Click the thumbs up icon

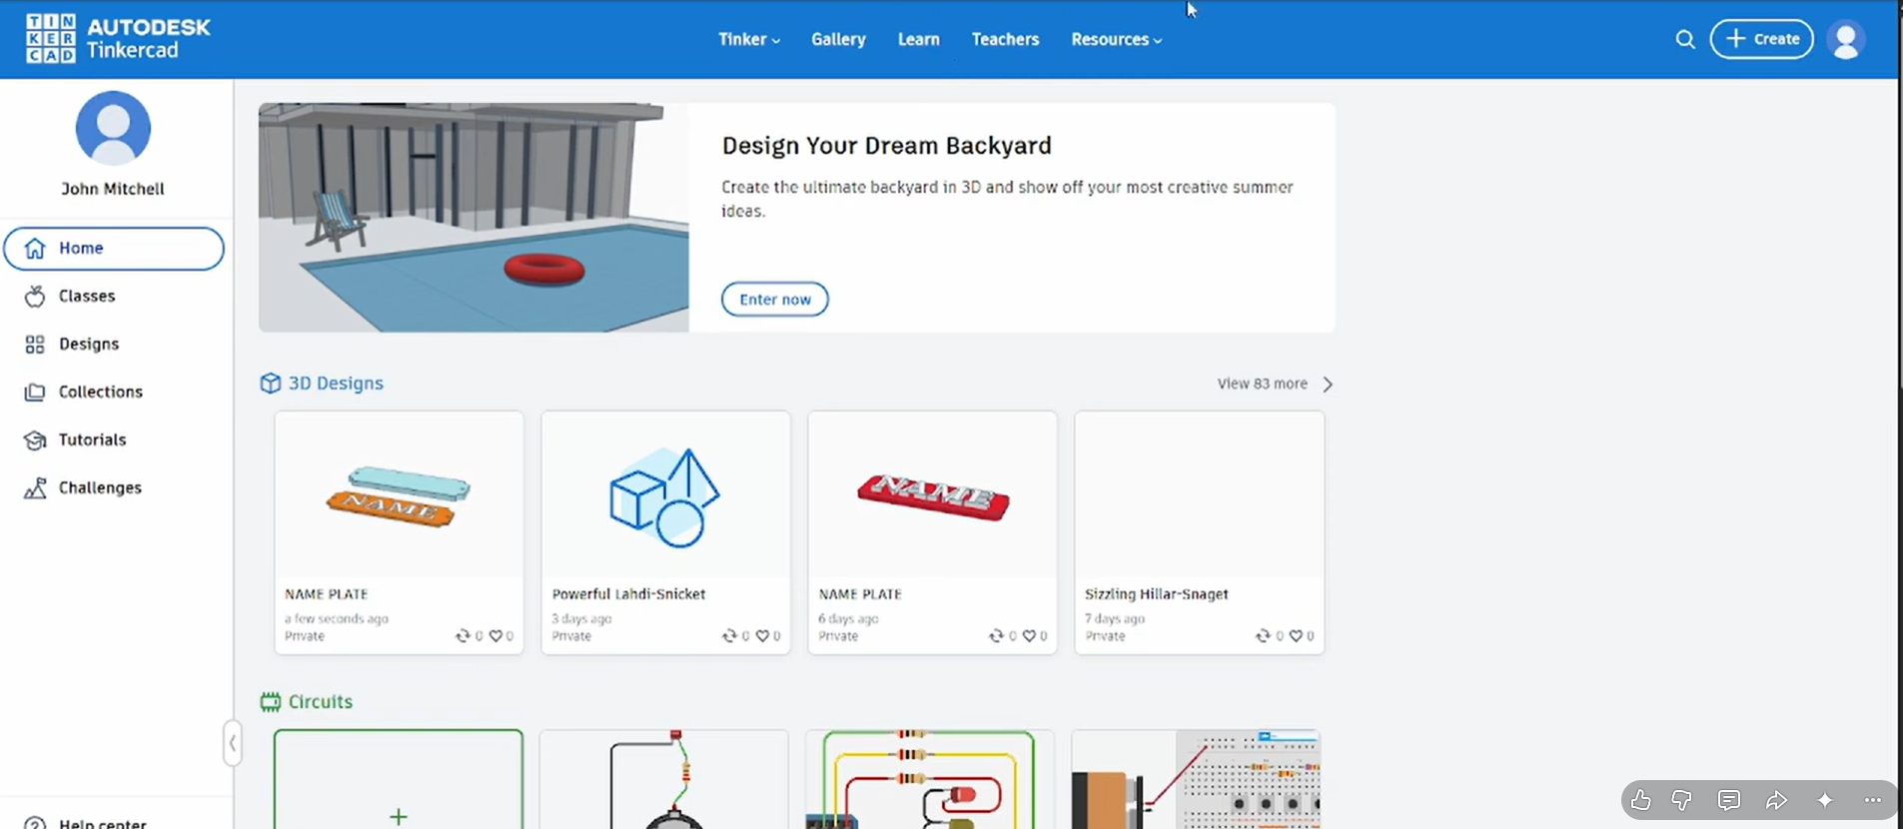click(x=1640, y=800)
